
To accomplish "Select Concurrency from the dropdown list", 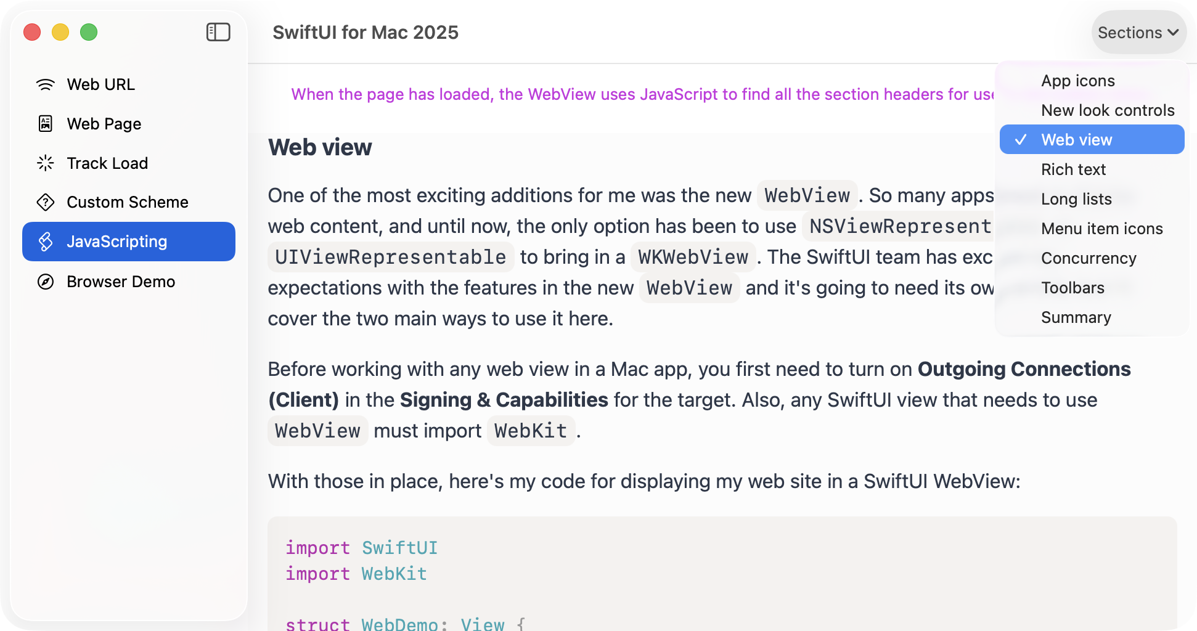I will [1089, 258].
